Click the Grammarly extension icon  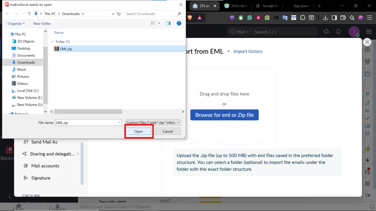click(x=249, y=17)
